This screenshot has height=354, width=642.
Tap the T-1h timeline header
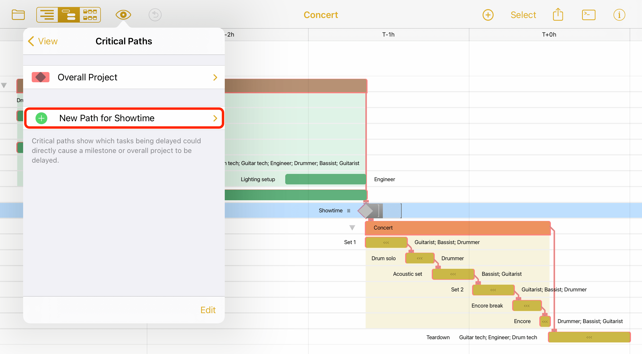tap(388, 34)
